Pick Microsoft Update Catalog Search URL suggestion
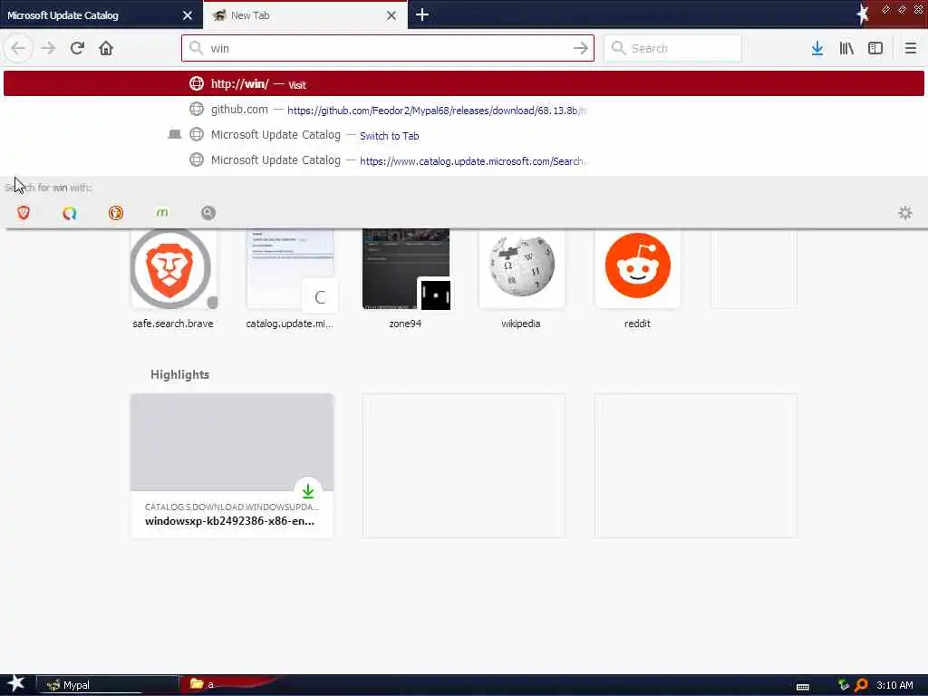928x696 pixels. tap(463, 160)
